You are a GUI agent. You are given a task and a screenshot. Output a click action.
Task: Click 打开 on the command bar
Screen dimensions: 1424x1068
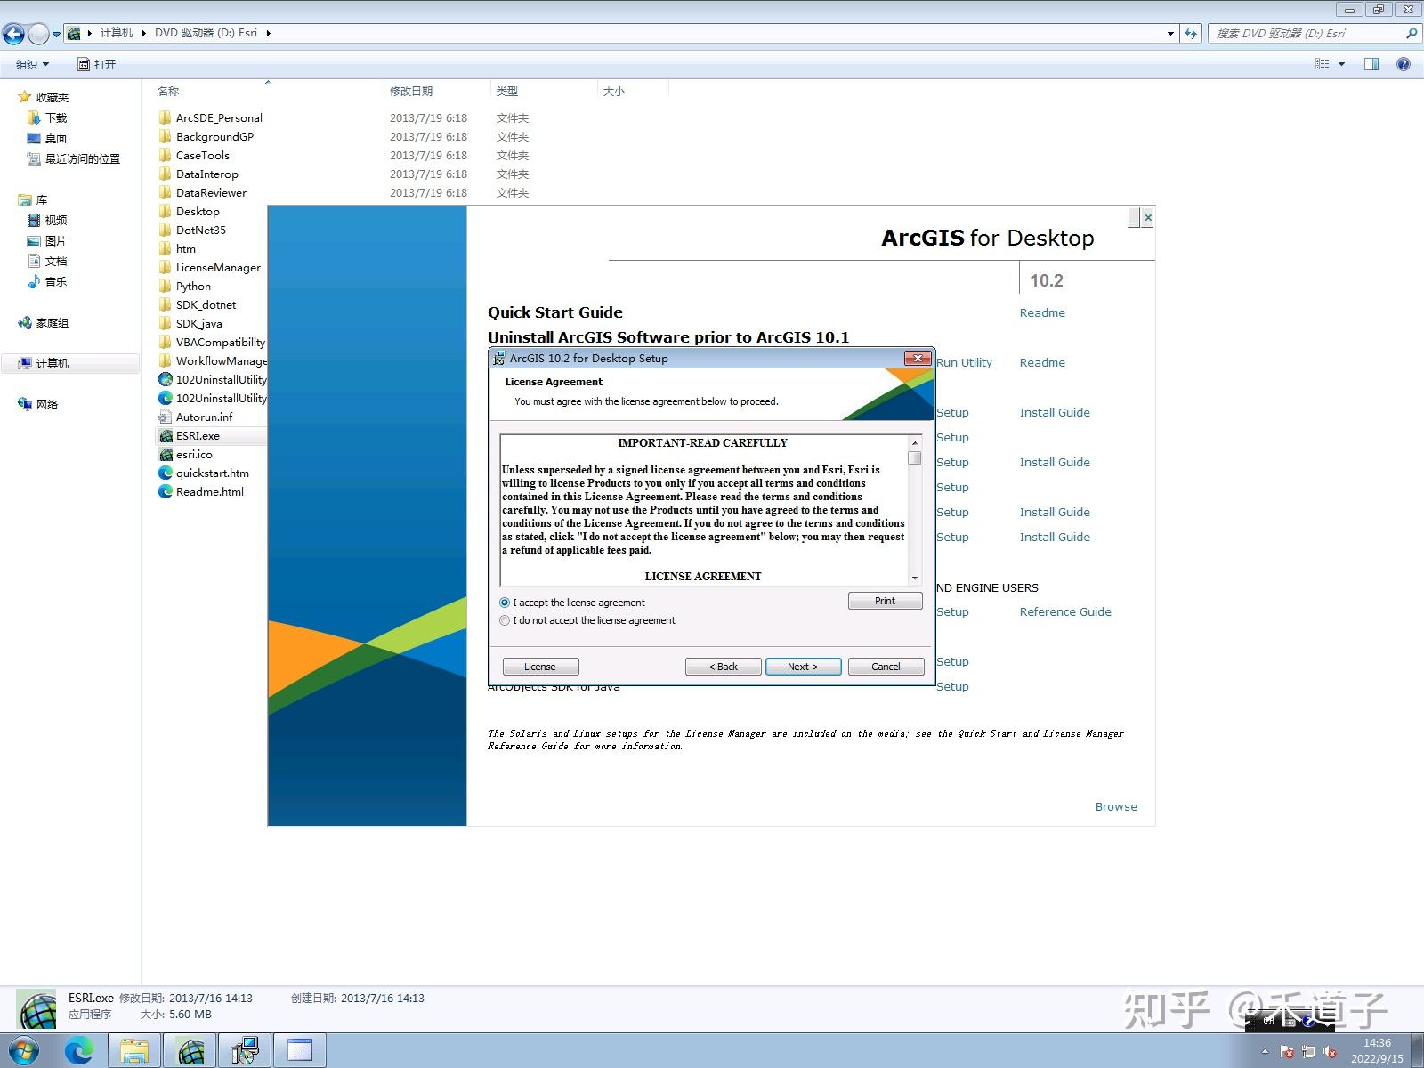(x=98, y=63)
